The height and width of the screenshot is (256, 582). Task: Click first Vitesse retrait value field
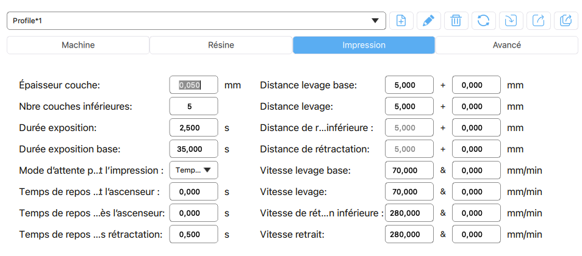click(409, 234)
